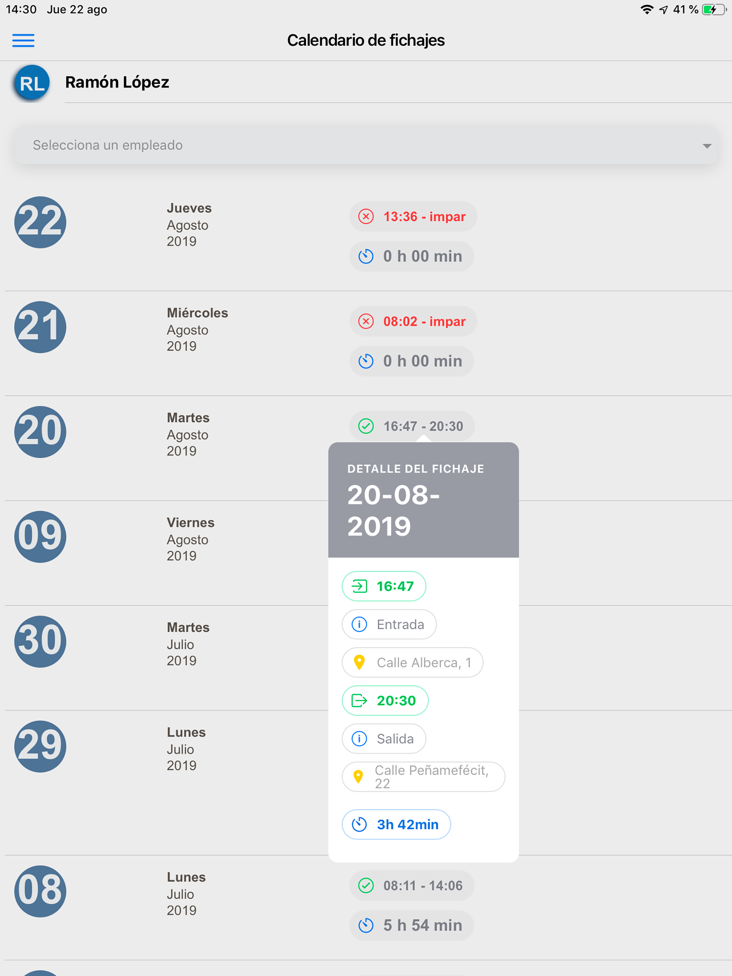Click the yellow pin beside Calle Alberca
732x976 pixels.
coord(359,662)
